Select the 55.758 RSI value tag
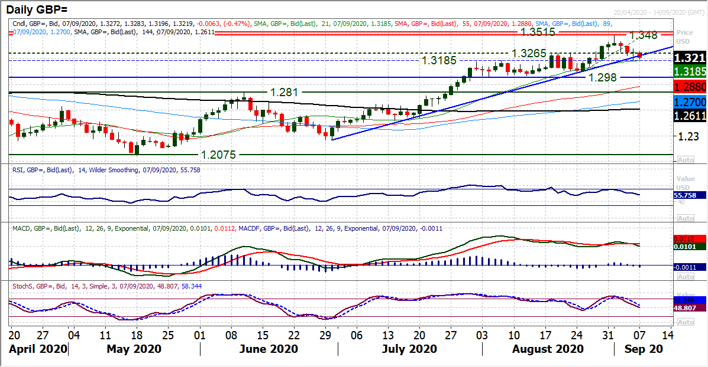708x367 pixels. (690, 194)
